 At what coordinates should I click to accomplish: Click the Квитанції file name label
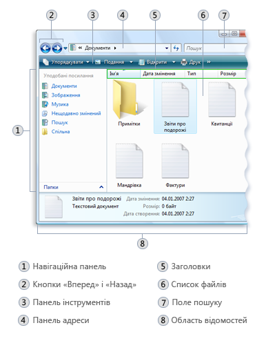pyautogui.click(x=222, y=124)
